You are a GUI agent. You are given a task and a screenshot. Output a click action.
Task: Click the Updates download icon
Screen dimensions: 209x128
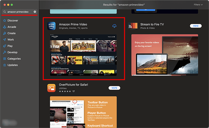click(x=5, y=65)
